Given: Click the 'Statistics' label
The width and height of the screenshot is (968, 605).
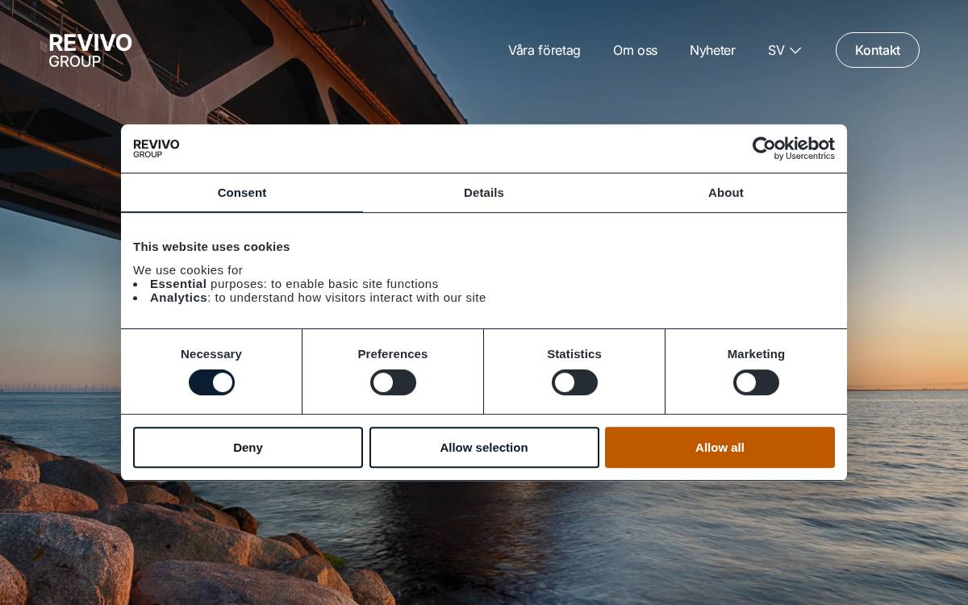Looking at the screenshot, I should pos(574,354).
